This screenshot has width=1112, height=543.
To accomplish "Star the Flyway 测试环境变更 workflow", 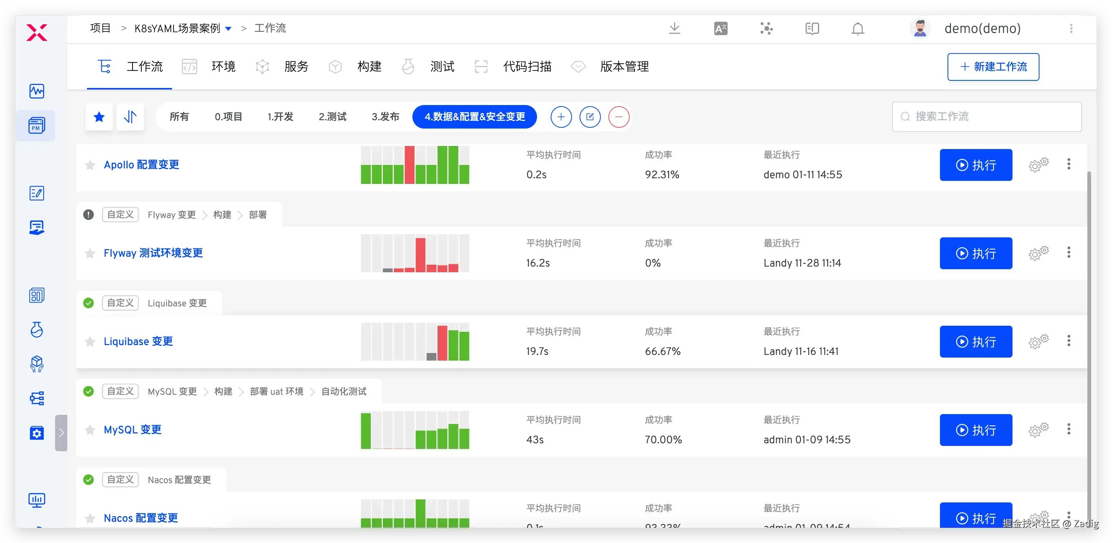I will pos(90,253).
